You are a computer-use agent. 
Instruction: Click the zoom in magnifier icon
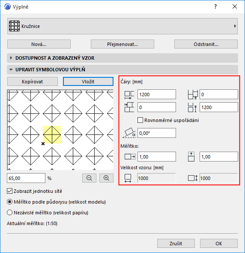click(106, 178)
